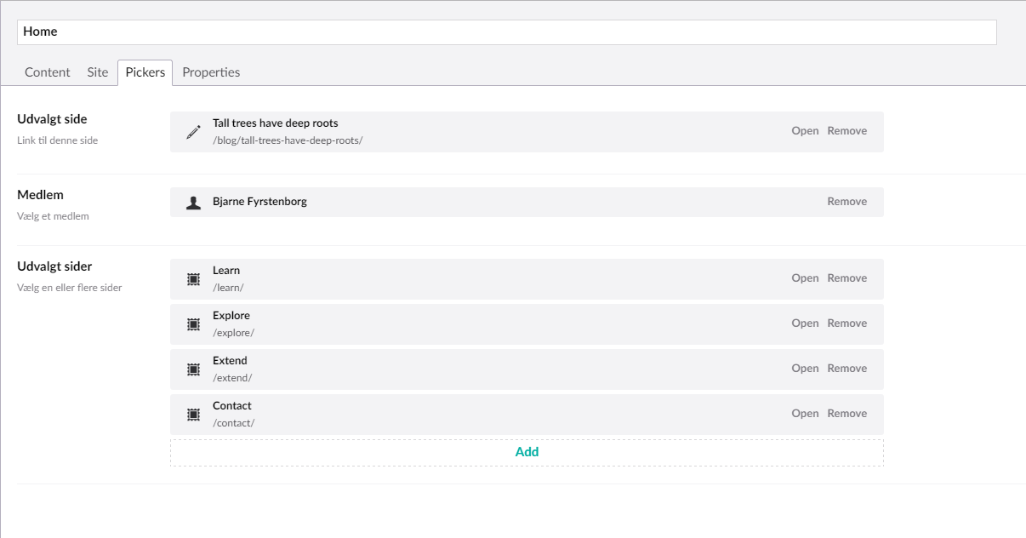Click the member icon for Bjarne Fyrstenborg
The width and height of the screenshot is (1026, 538).
pos(194,203)
